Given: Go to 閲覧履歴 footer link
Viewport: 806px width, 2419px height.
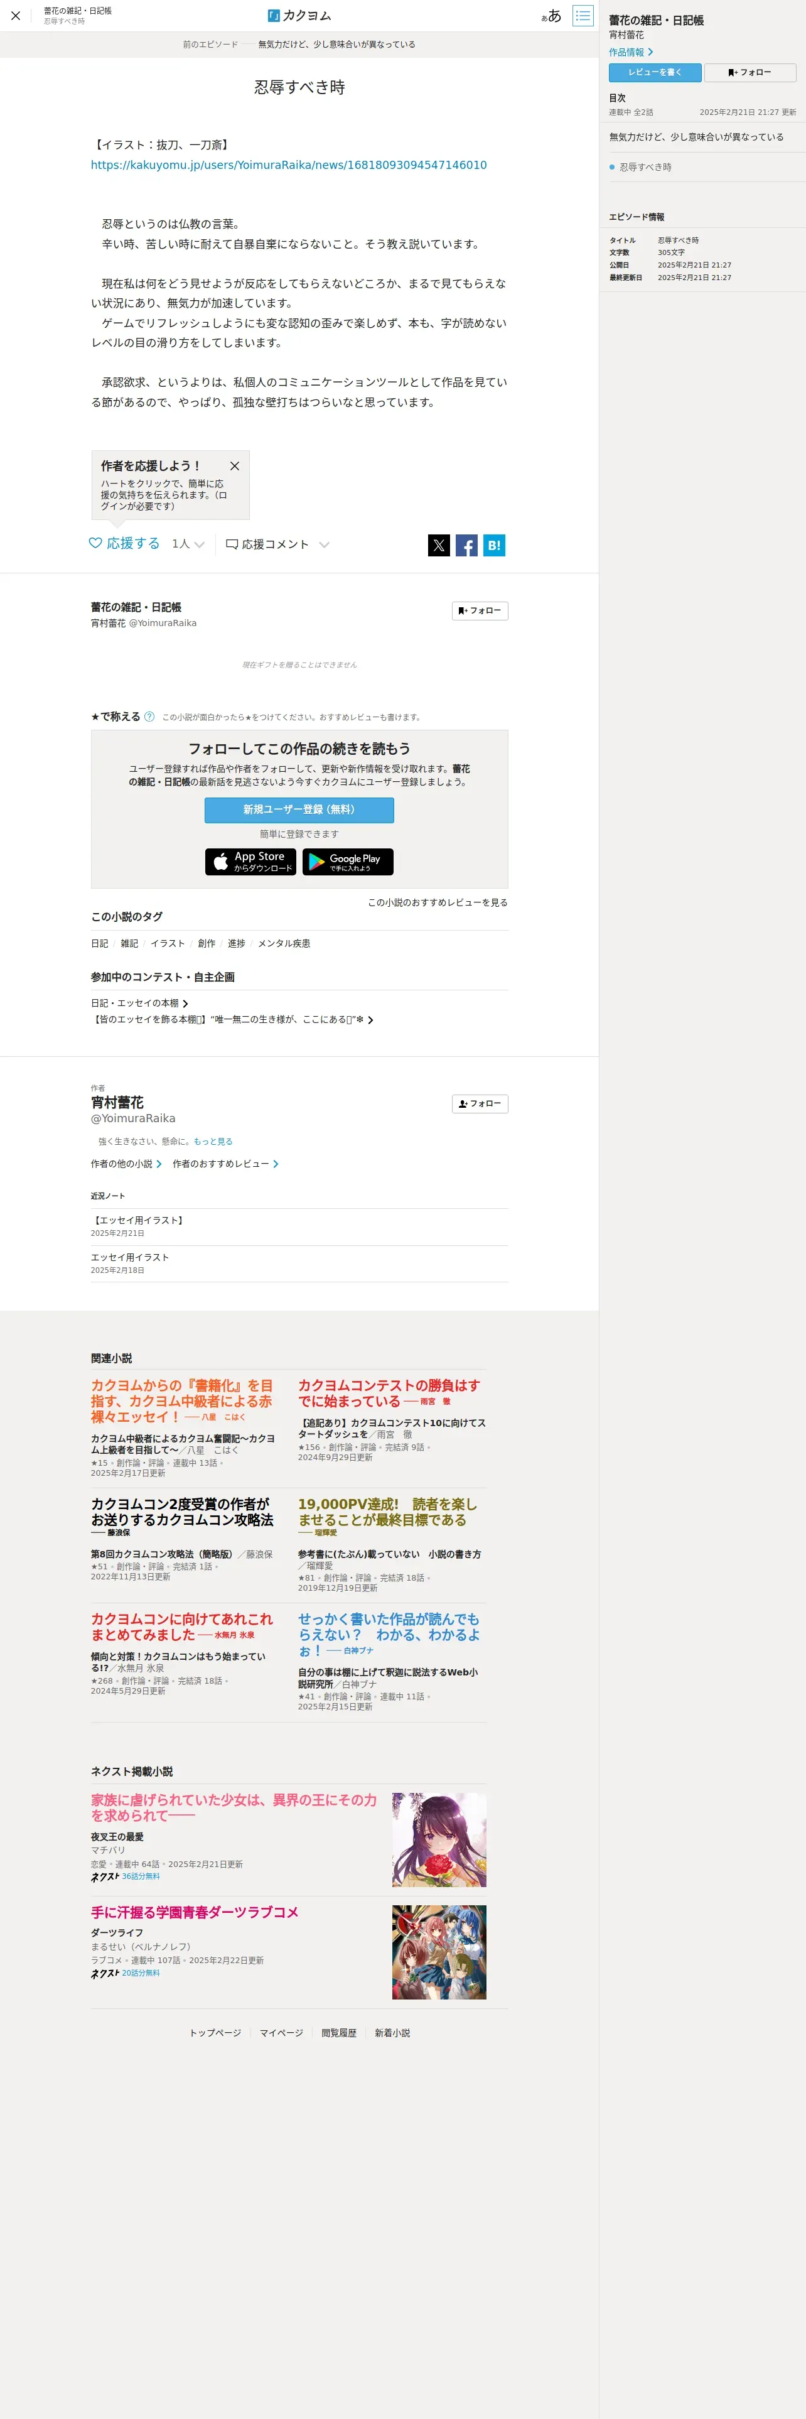Looking at the screenshot, I should (339, 2033).
